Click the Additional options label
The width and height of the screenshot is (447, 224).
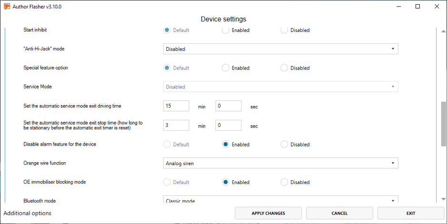point(28,213)
